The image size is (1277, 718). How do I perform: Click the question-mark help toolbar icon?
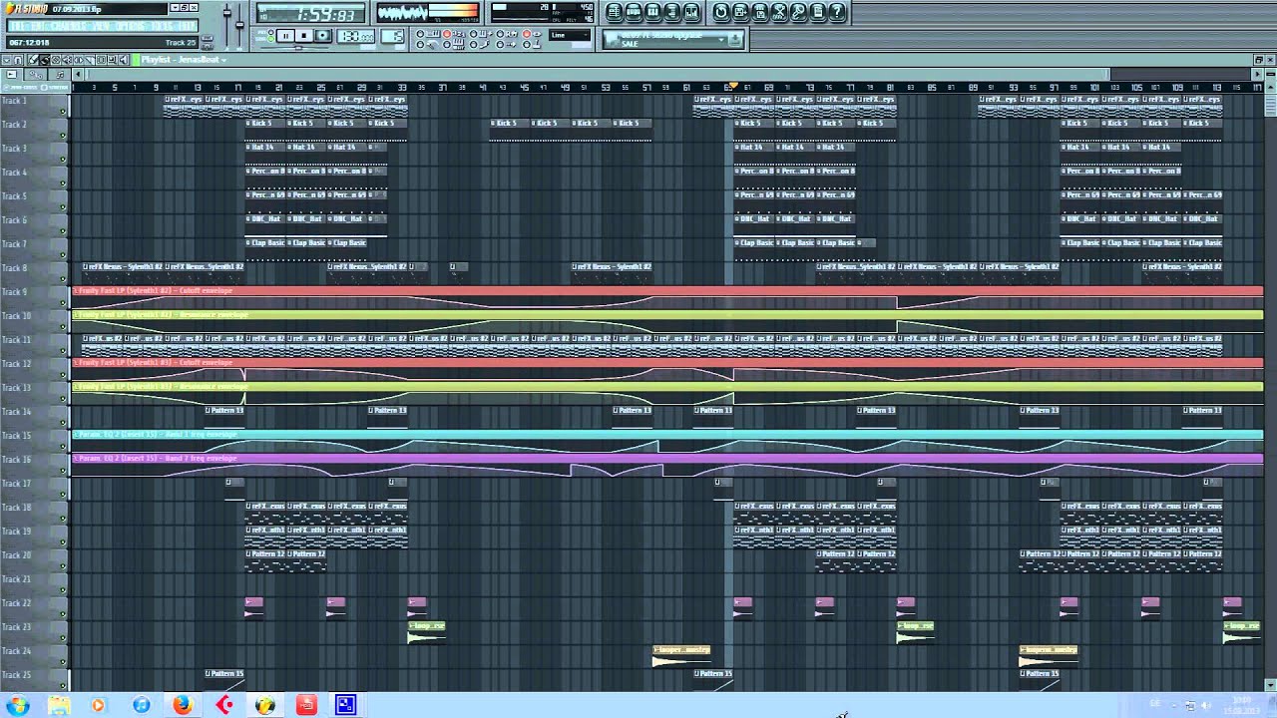837,12
